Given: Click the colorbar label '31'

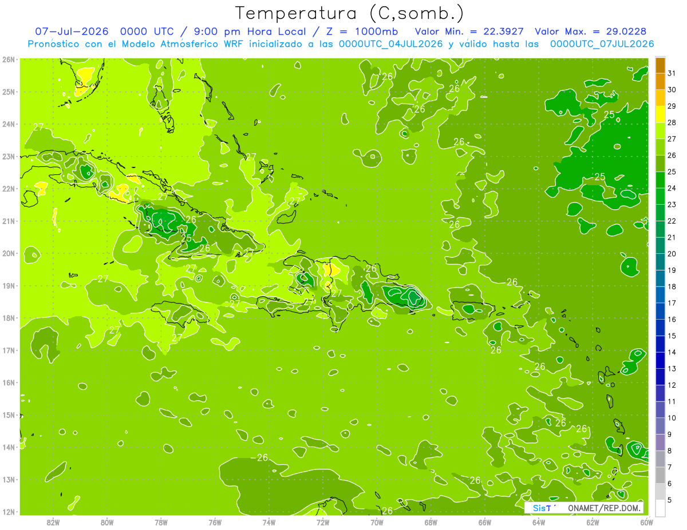Looking at the screenshot, I should coord(672,73).
